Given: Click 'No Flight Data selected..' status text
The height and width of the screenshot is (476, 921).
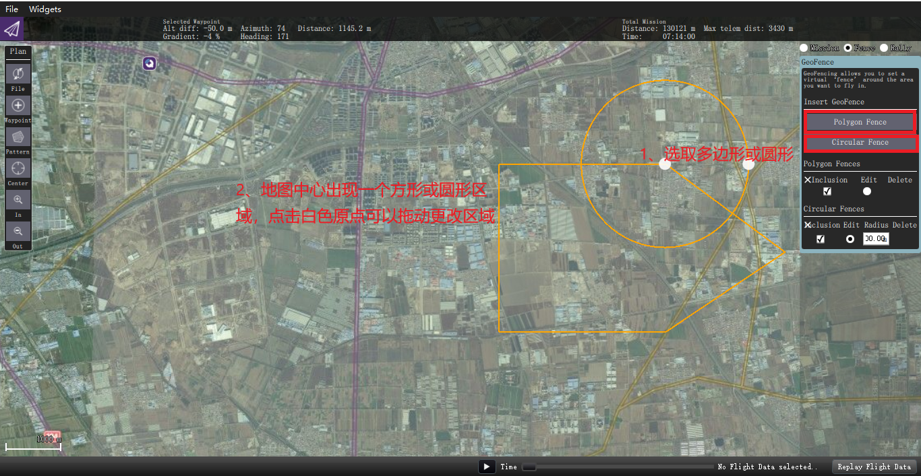Looking at the screenshot, I should [767, 467].
